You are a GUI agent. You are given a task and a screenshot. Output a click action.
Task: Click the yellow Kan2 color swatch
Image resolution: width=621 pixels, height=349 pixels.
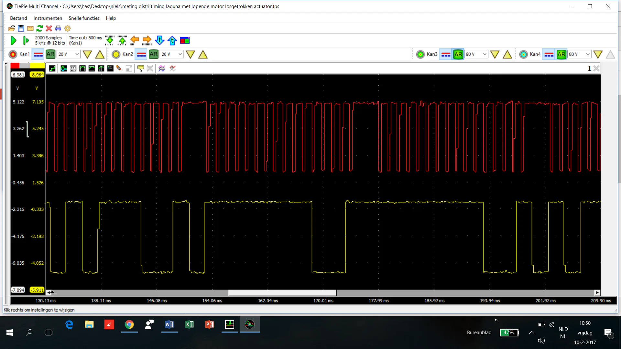[37, 66]
